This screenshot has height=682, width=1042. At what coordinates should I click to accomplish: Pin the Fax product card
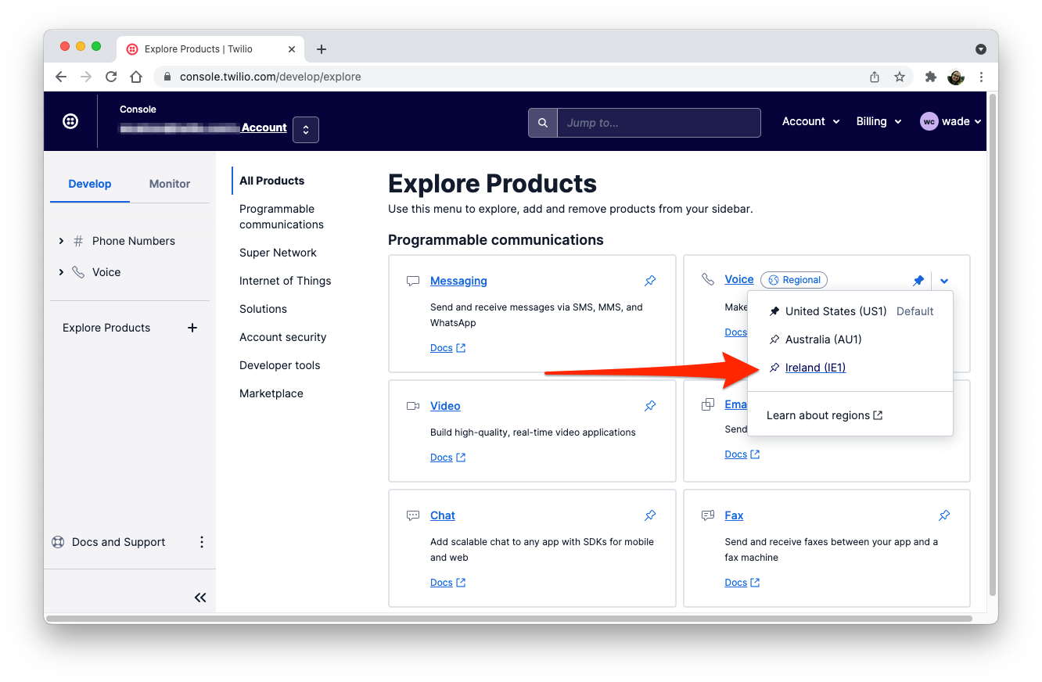[944, 515]
